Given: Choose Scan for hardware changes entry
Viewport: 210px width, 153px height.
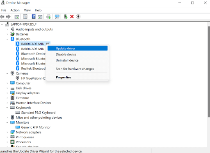Looking at the screenshot, I should (78, 69).
